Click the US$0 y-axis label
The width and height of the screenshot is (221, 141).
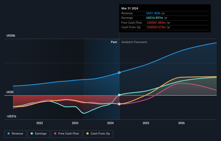tap(10, 92)
